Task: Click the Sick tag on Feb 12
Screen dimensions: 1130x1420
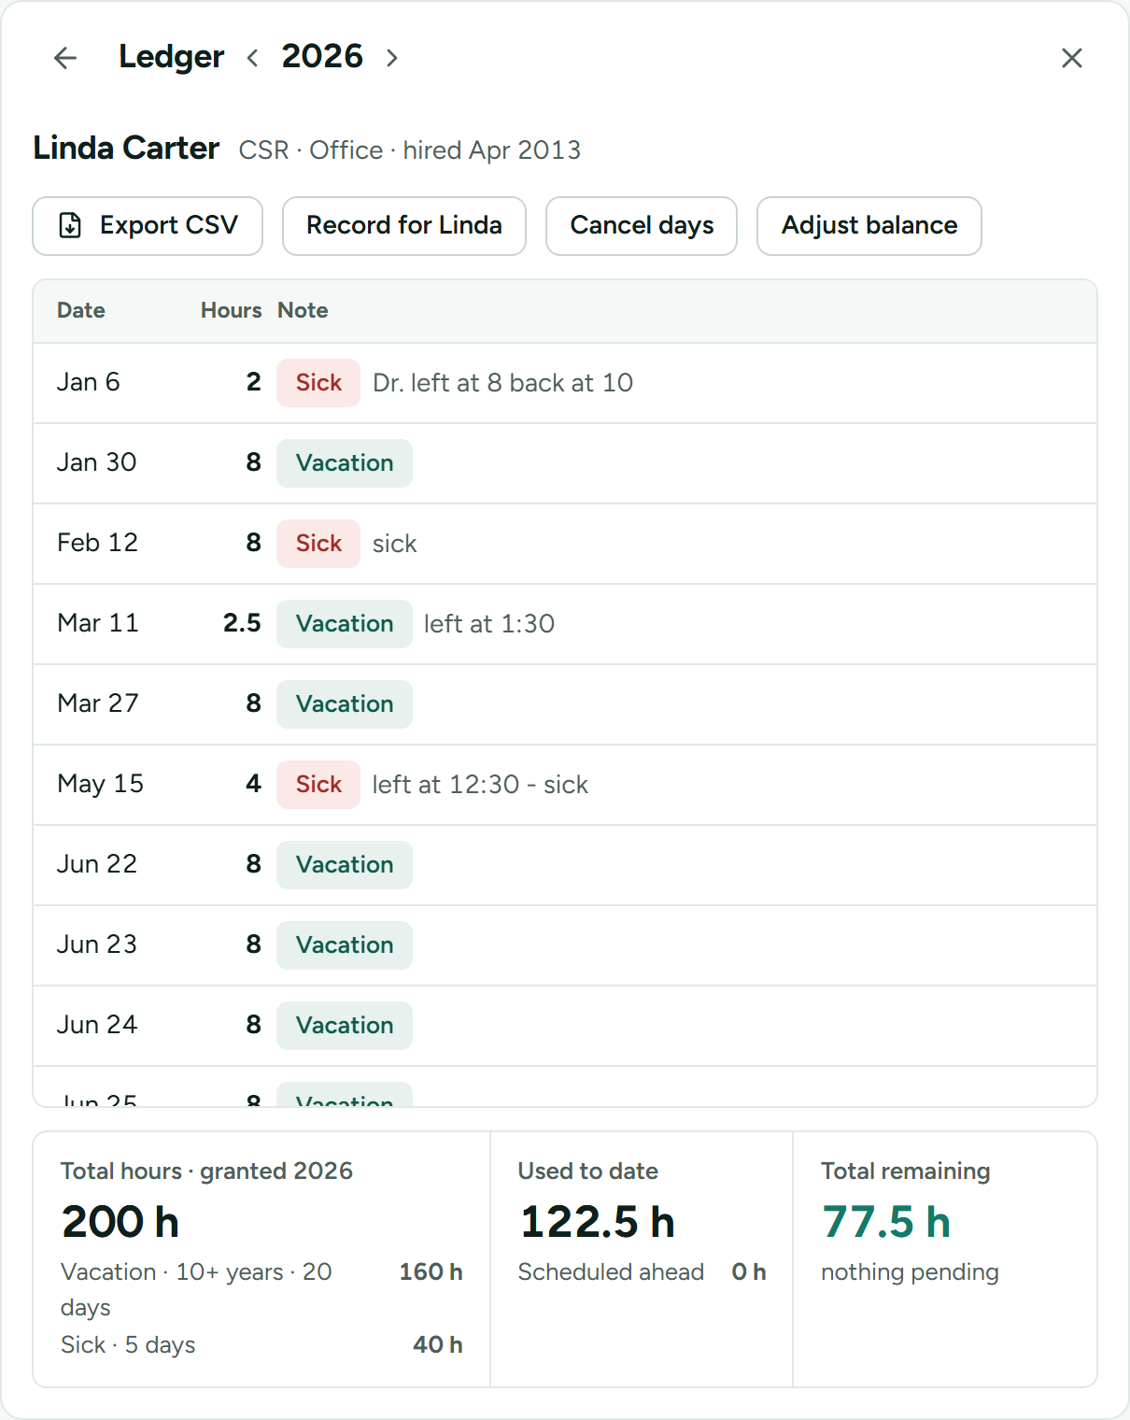Action: pyautogui.click(x=318, y=544)
